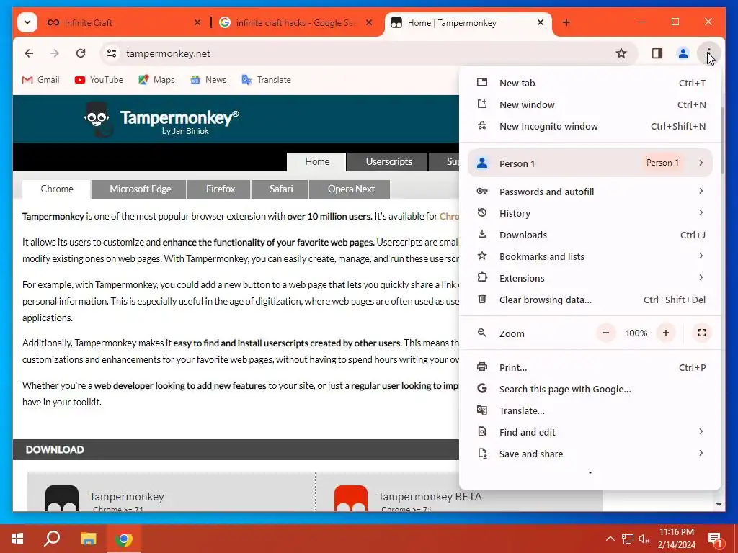
Task: Open the notification center icon
Action: (715, 539)
